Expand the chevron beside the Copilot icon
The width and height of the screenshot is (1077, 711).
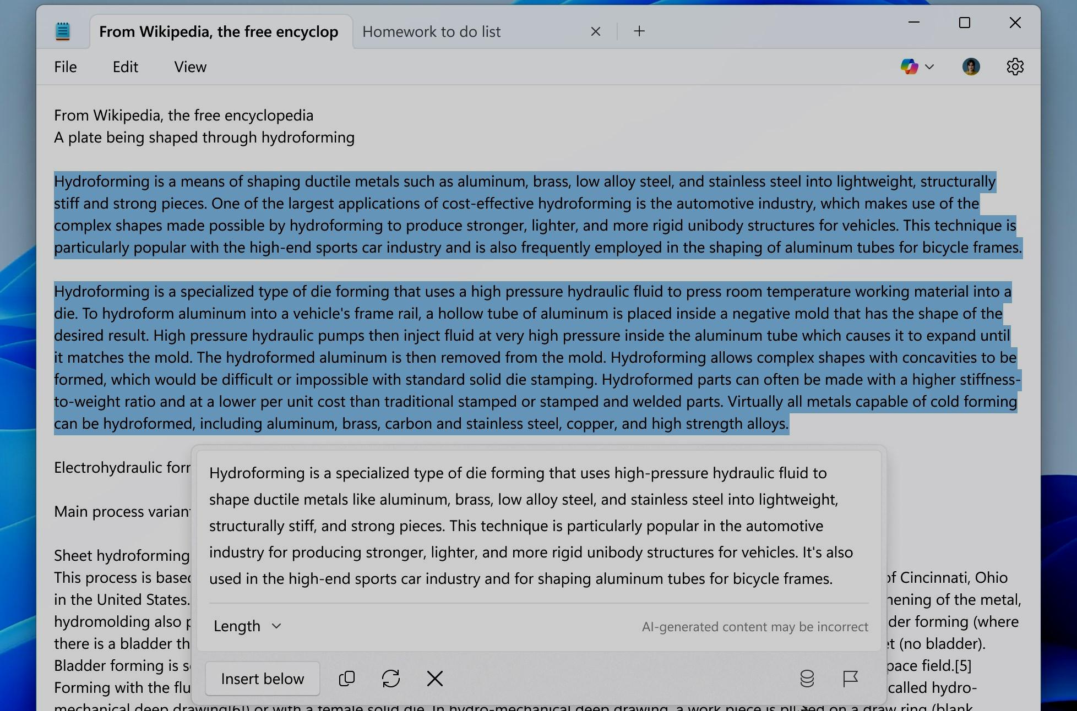click(x=930, y=67)
